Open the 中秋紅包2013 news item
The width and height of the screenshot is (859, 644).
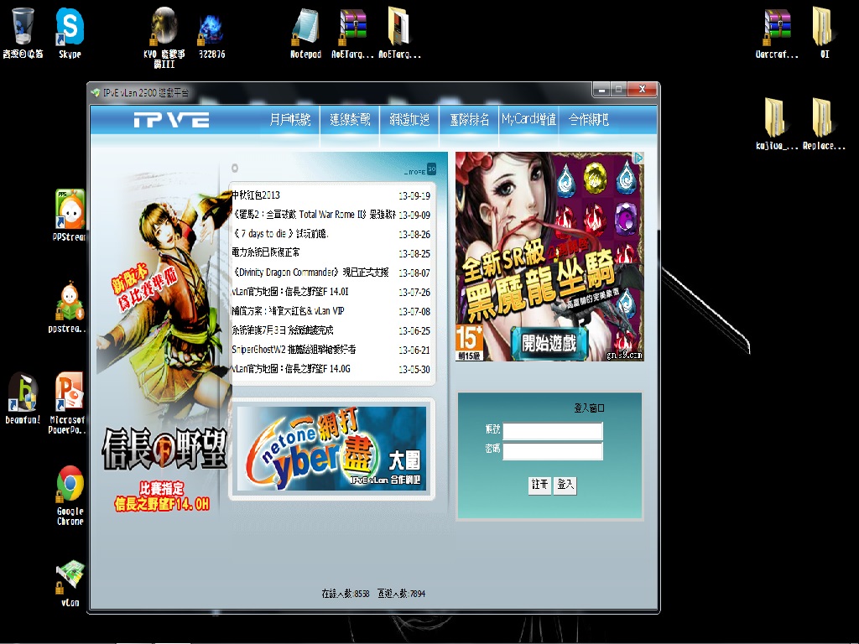pyautogui.click(x=255, y=195)
